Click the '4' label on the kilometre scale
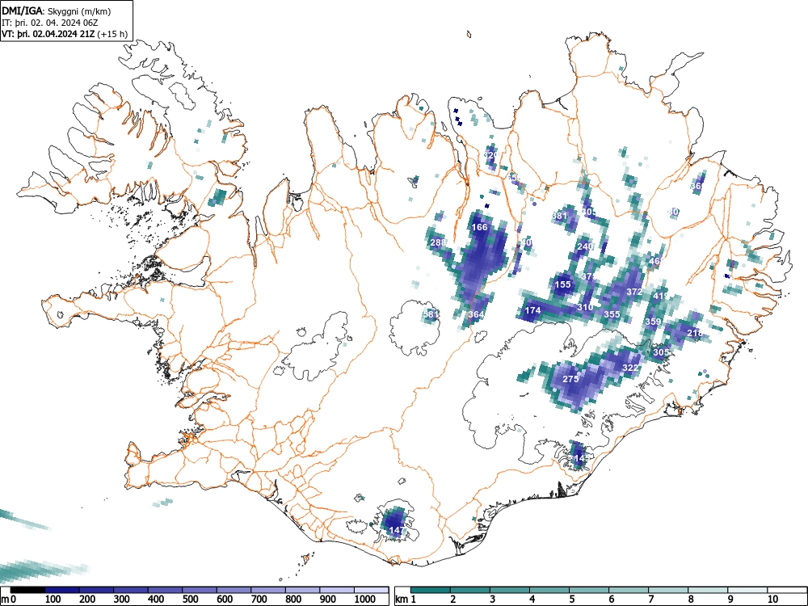 coord(532,600)
